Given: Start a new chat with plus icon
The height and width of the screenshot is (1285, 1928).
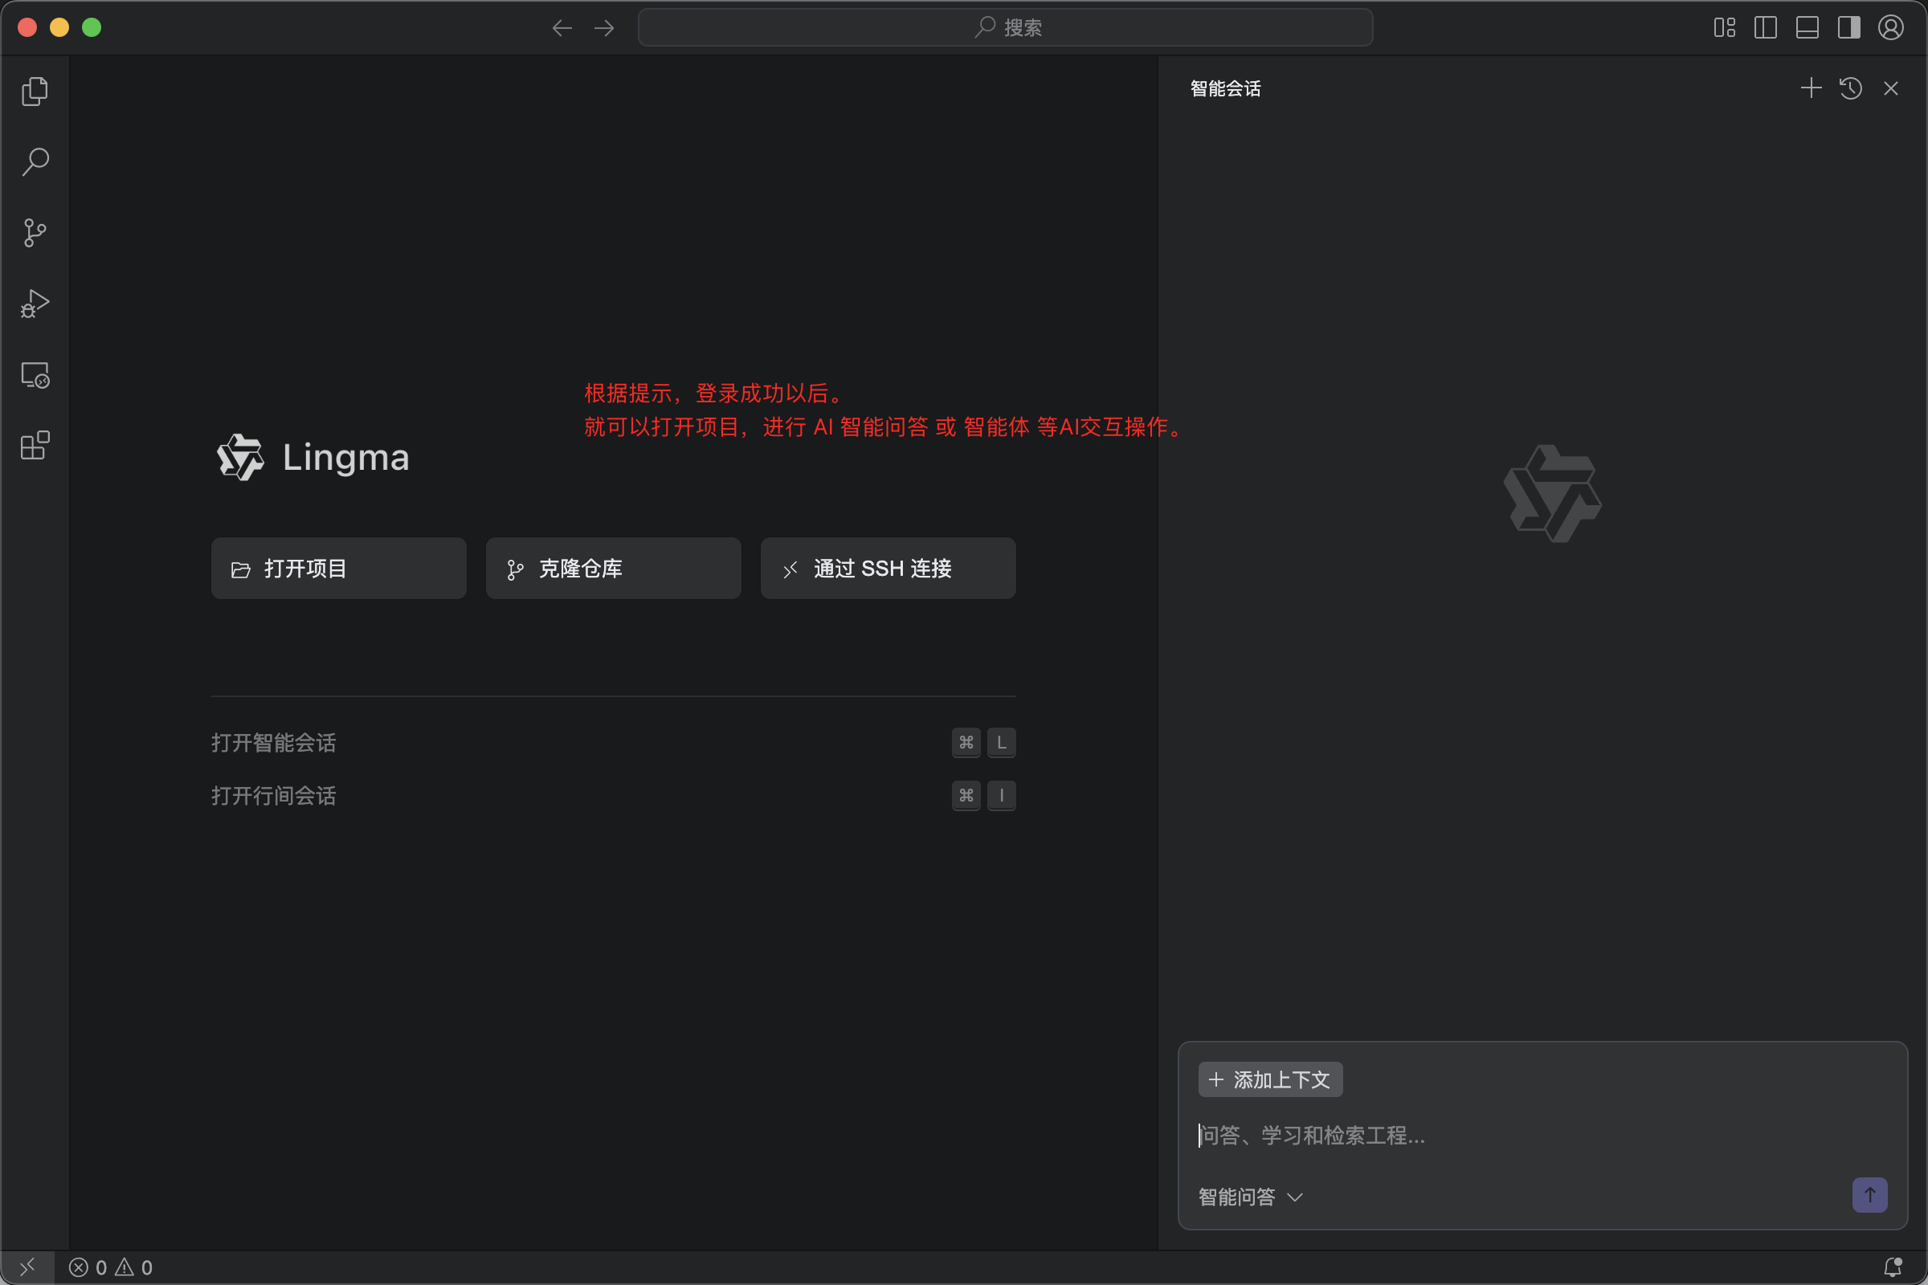Looking at the screenshot, I should coord(1810,88).
